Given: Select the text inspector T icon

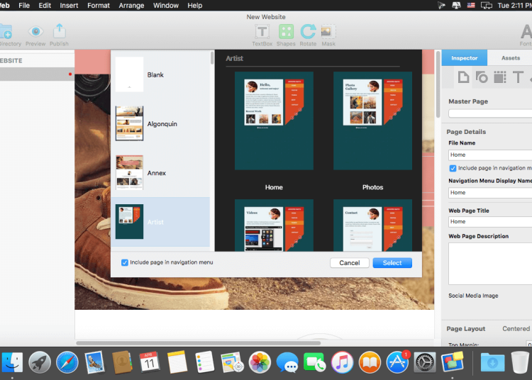Looking at the screenshot, I should (518, 77).
